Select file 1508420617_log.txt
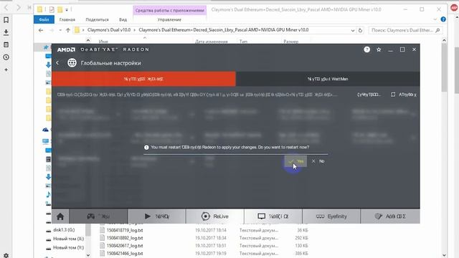This screenshot has height=258, width=459. [x=125, y=246]
